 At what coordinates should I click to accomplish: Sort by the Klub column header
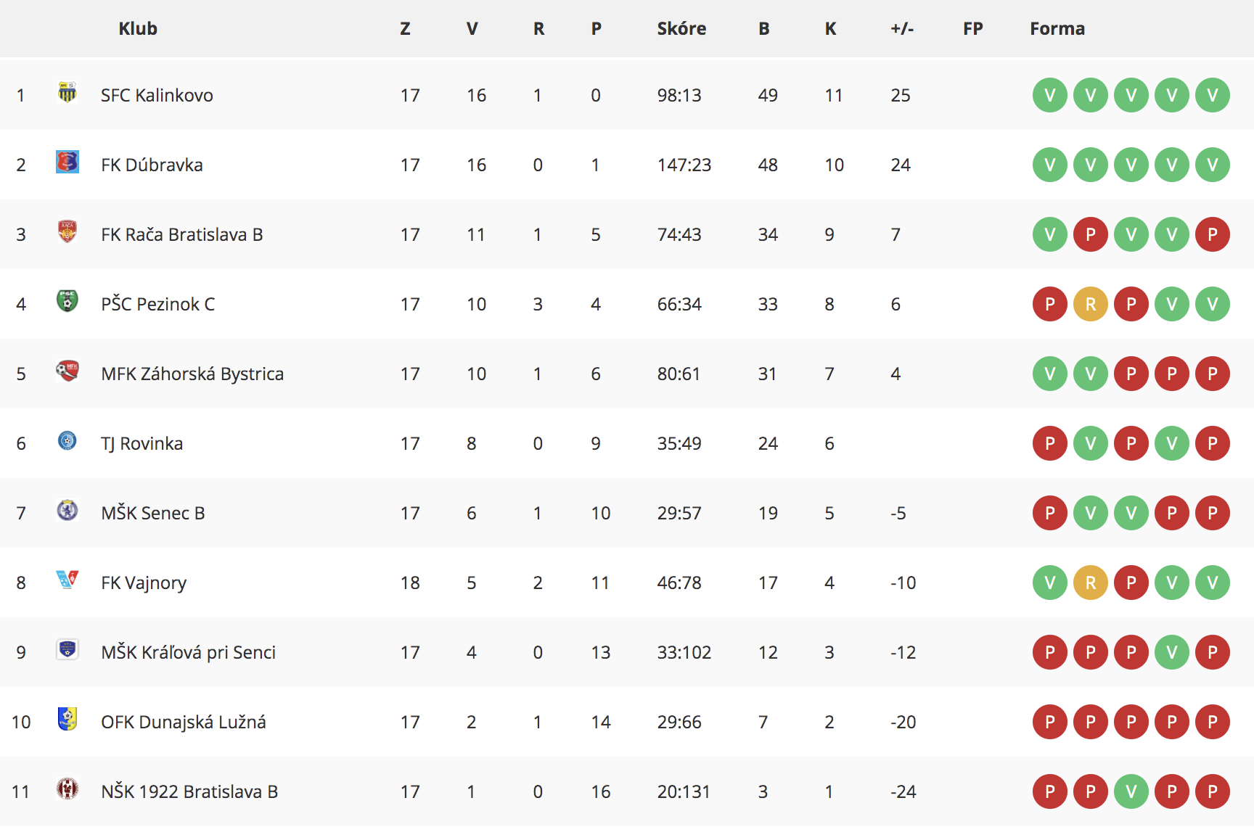(x=138, y=28)
